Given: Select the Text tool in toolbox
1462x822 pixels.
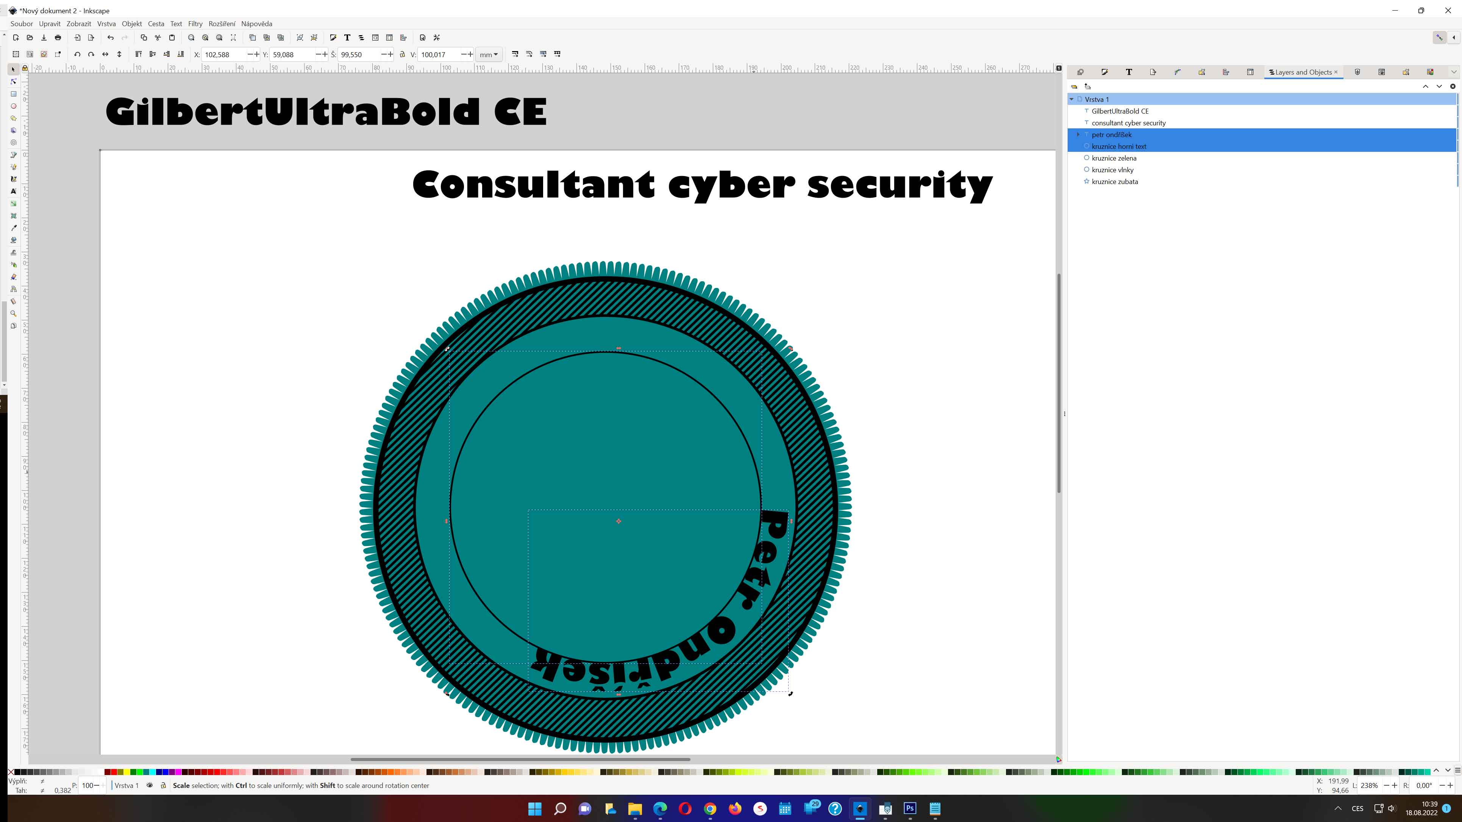Looking at the screenshot, I should tap(14, 191).
